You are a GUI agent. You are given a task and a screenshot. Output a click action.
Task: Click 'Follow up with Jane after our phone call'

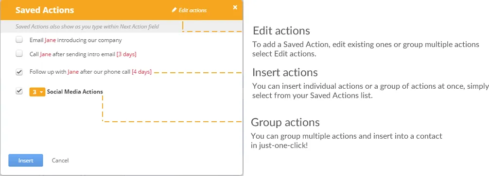click(x=80, y=72)
